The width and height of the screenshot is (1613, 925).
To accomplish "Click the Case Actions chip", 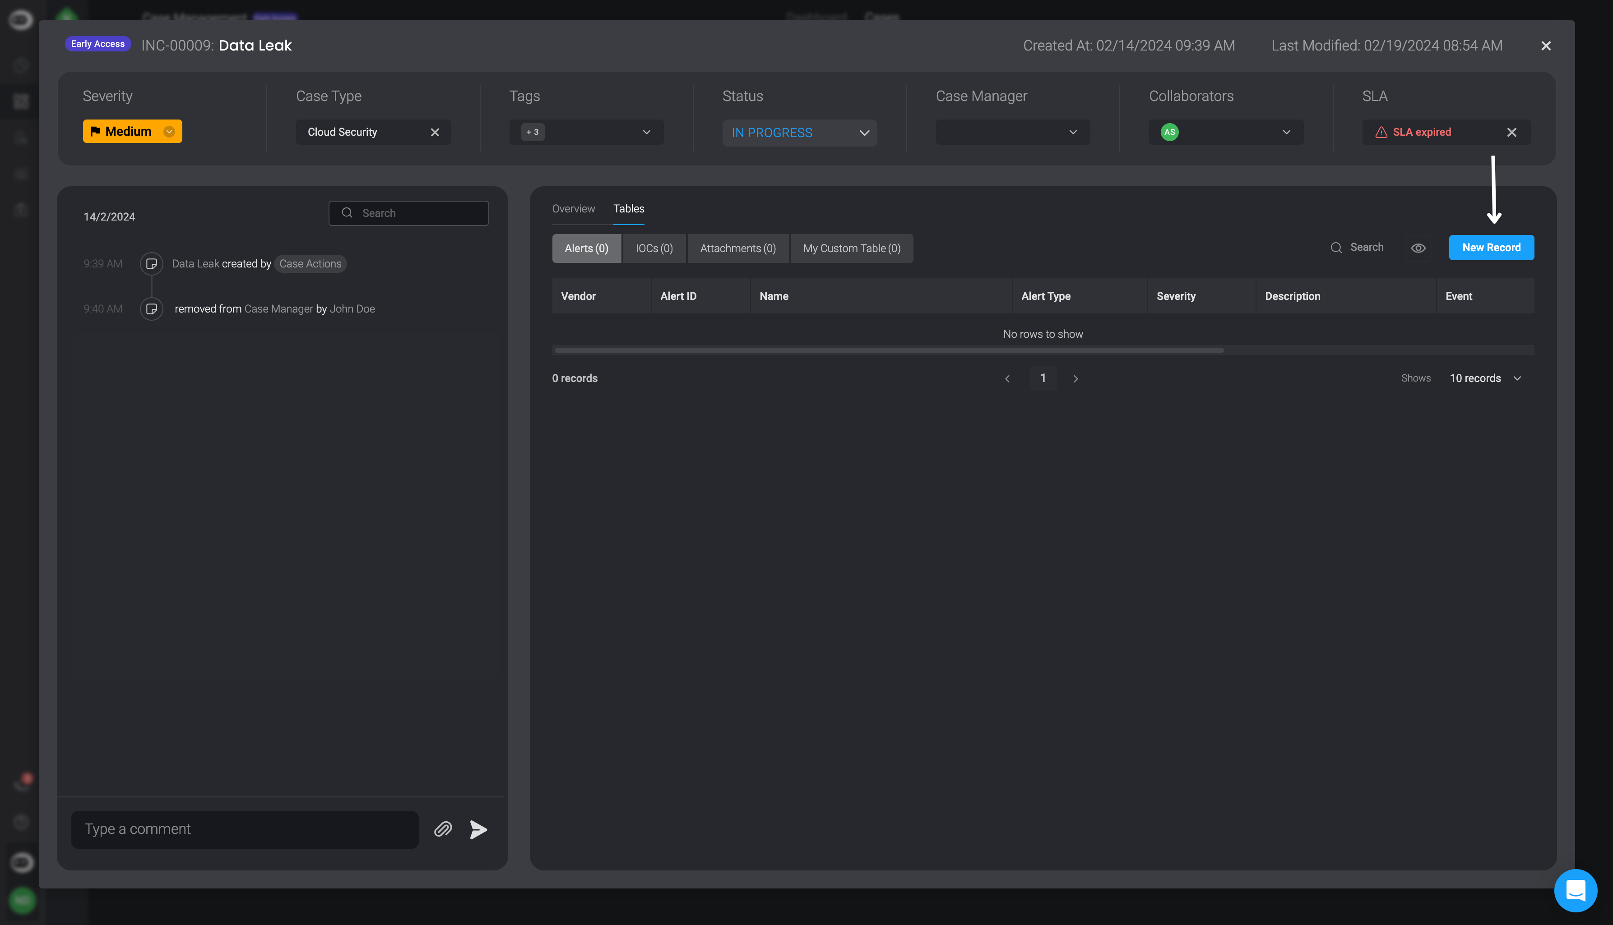I will pos(310,264).
